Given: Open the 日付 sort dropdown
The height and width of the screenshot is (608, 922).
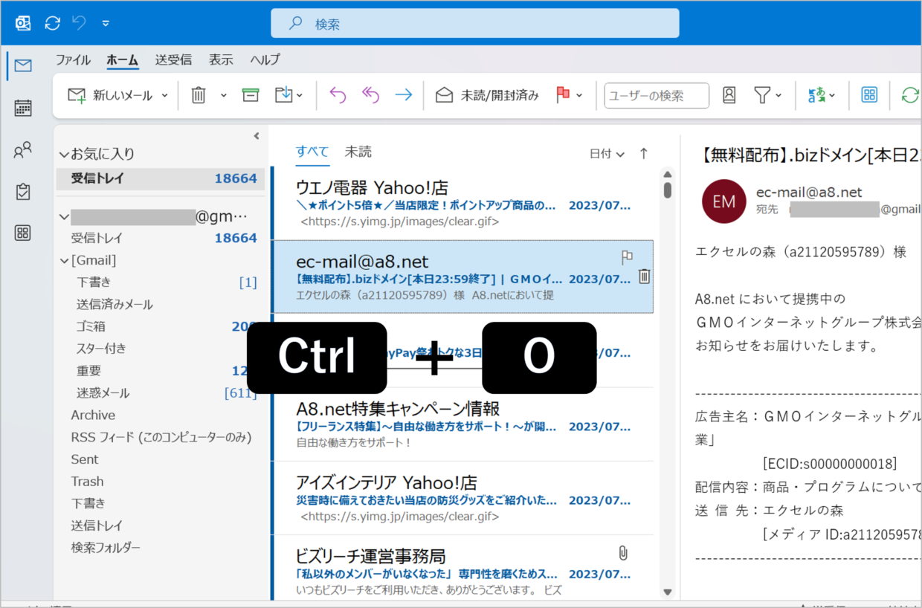Looking at the screenshot, I should pos(607,154).
